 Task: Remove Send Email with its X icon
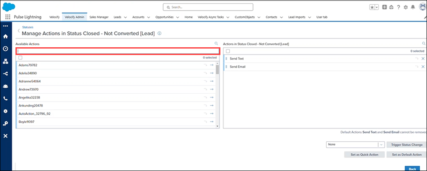423,67
